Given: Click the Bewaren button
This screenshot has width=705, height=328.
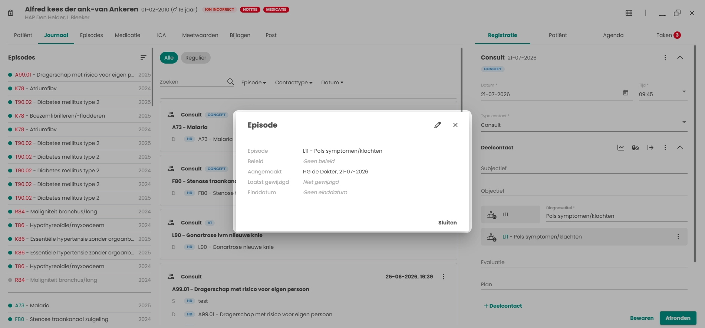Looking at the screenshot, I should pos(642,318).
